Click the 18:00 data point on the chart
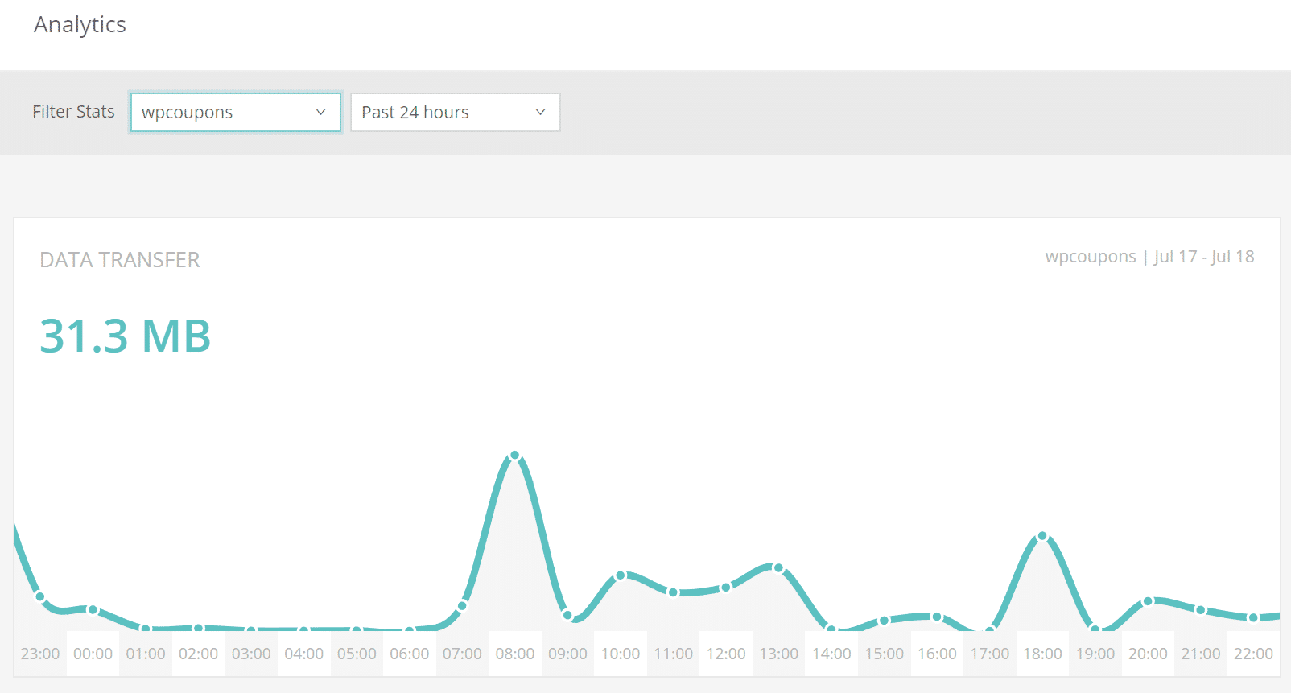This screenshot has width=1291, height=693. coord(1042,536)
